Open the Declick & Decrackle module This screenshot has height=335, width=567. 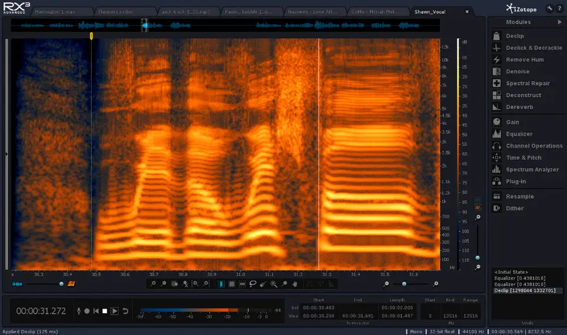point(526,48)
